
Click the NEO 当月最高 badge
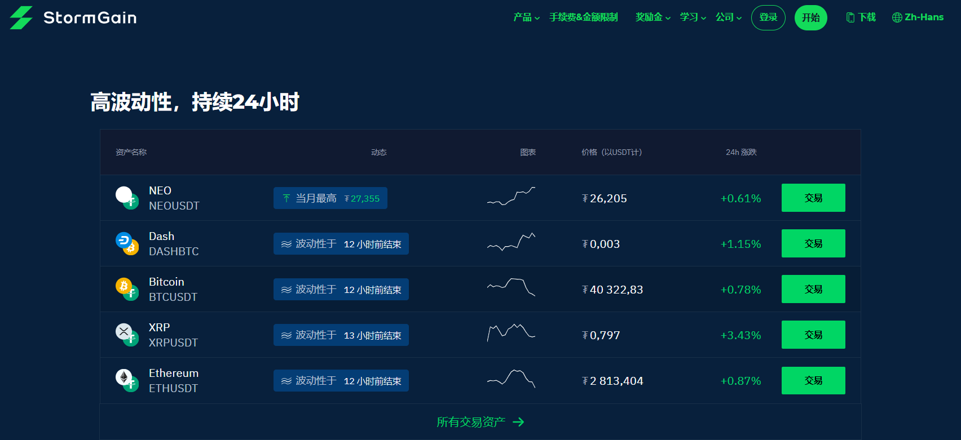click(330, 198)
